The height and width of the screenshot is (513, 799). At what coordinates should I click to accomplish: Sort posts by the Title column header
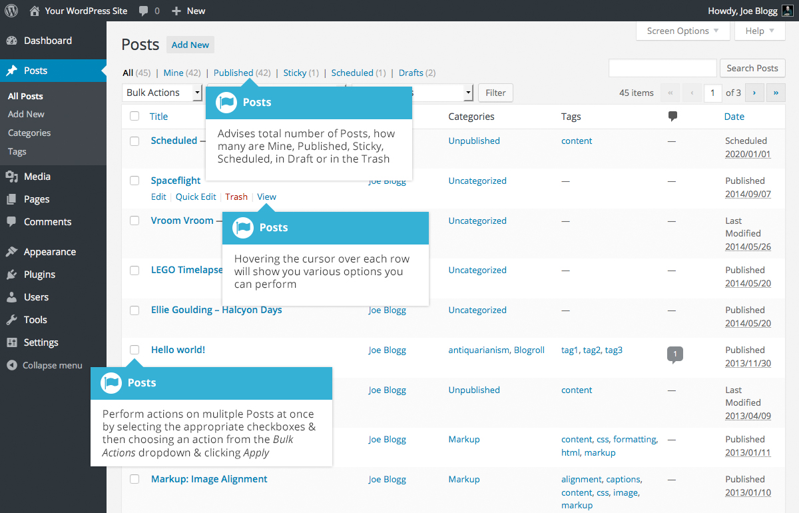pos(158,117)
